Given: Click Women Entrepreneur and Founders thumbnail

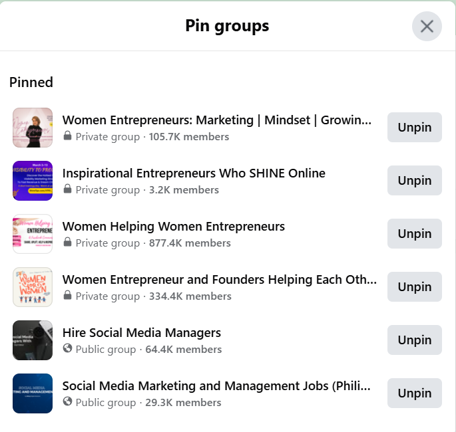Looking at the screenshot, I should coord(33,287).
